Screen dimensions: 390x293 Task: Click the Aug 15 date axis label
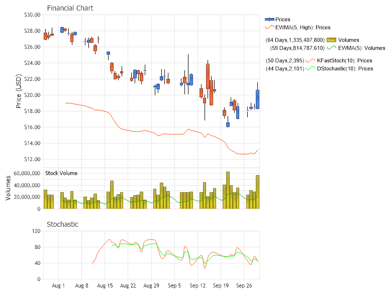(x=105, y=286)
